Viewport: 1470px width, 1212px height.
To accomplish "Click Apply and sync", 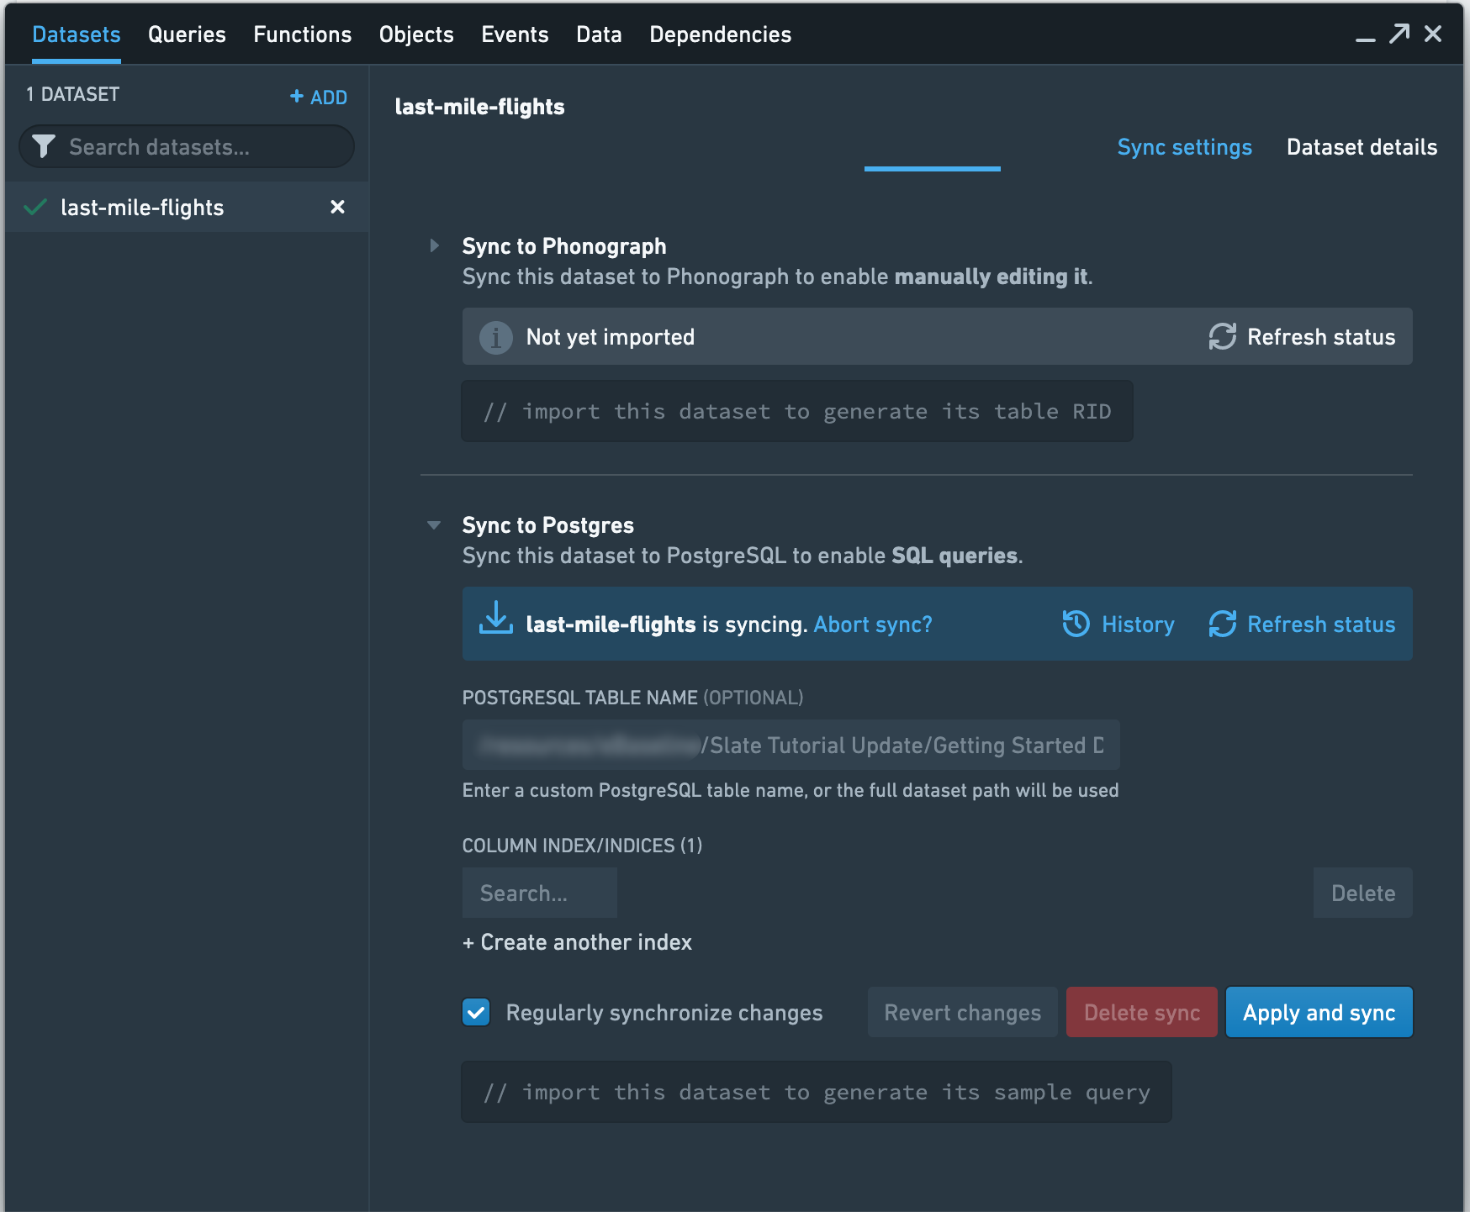I will pyautogui.click(x=1319, y=1012).
